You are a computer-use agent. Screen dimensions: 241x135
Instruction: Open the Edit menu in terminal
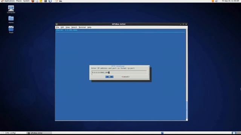62,27
